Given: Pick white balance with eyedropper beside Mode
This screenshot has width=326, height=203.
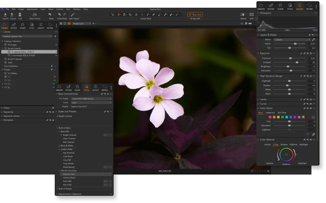Looking at the screenshot, I should [313, 40].
